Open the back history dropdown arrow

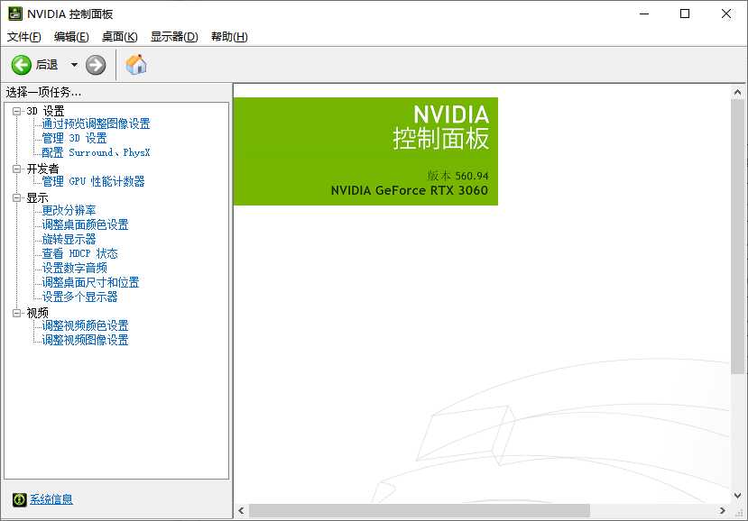74,65
